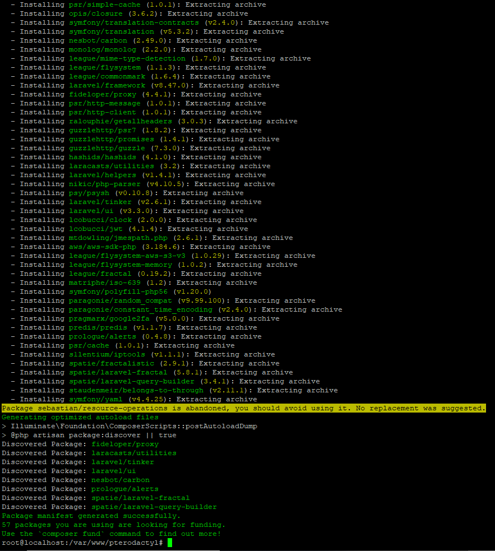Click 'nesbot/carbon' in Discovered Package line

pyautogui.click(x=120, y=480)
